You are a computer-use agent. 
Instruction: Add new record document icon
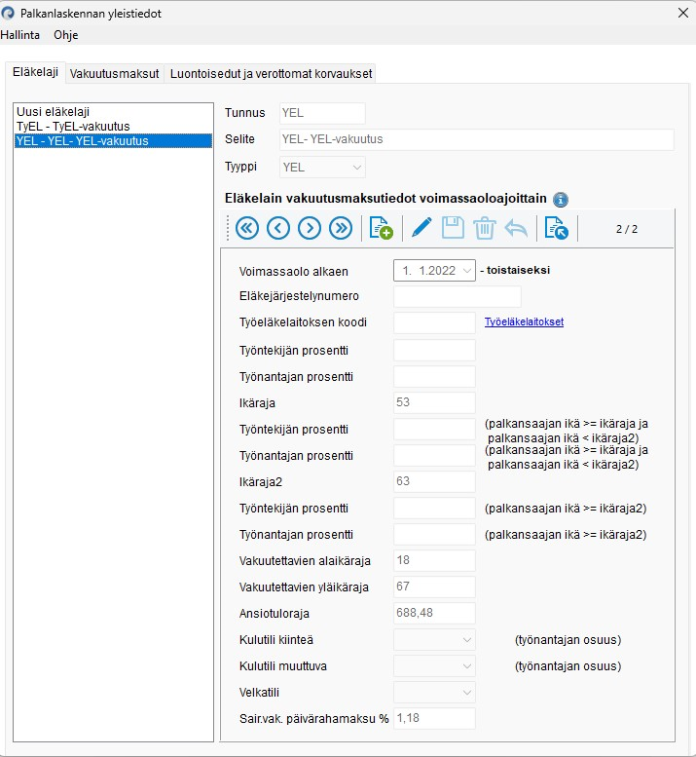click(x=381, y=228)
